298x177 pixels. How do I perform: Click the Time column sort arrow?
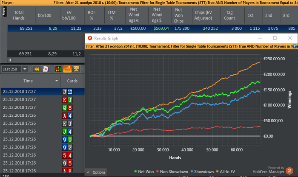click(57, 81)
